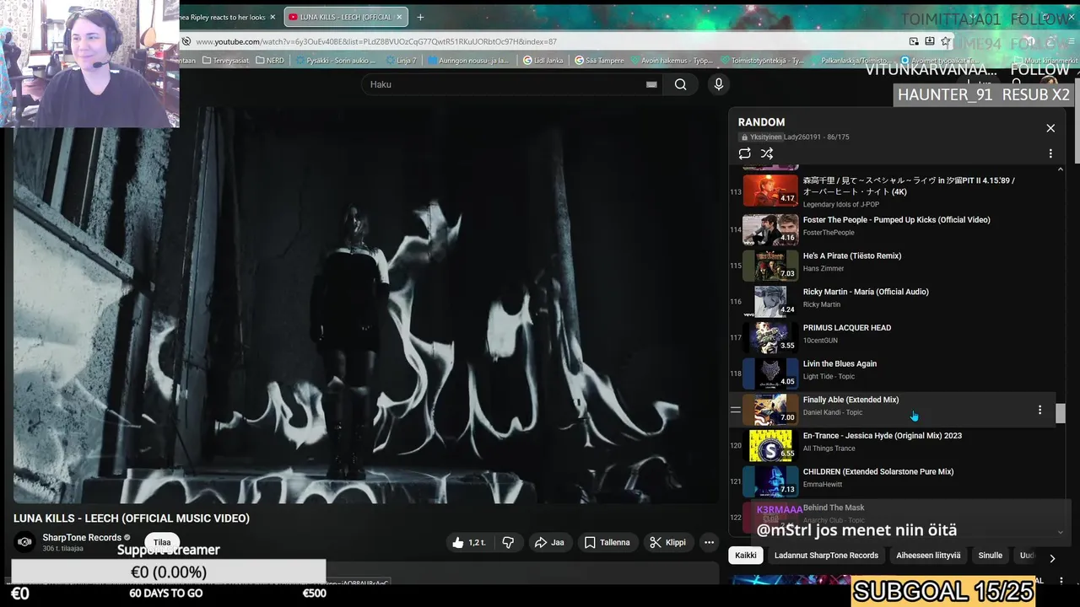Image resolution: width=1080 pixels, height=607 pixels.
Task: Play Ricky Martin - Maria (Official Audio)
Action: pos(866,292)
